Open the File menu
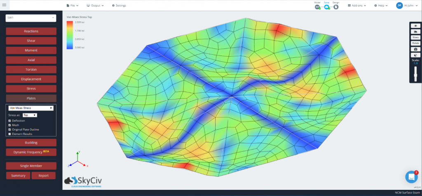 (x=73, y=6)
